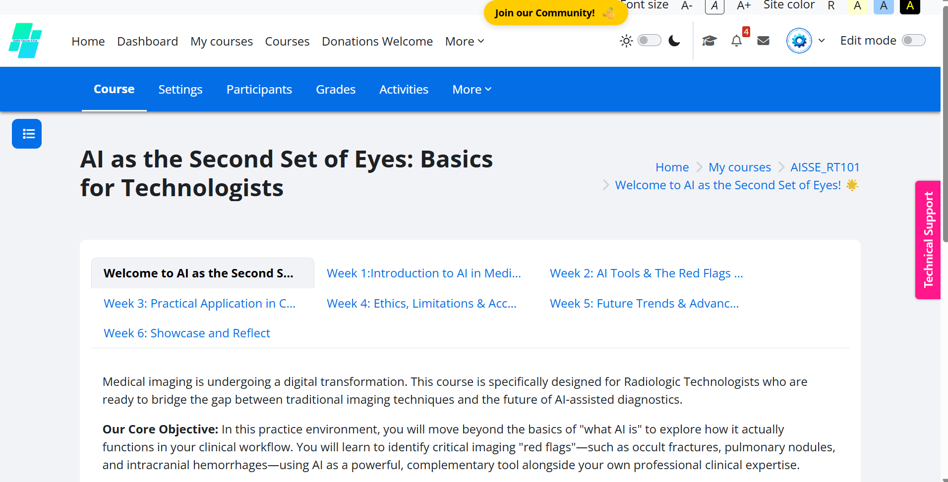The image size is (948, 482).
Task: Expand the user menu chevron
Action: point(822,41)
